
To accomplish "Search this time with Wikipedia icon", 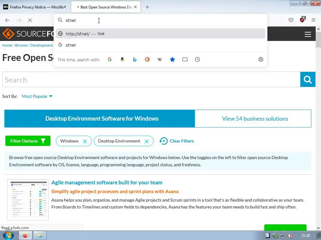I will pos(160,59).
